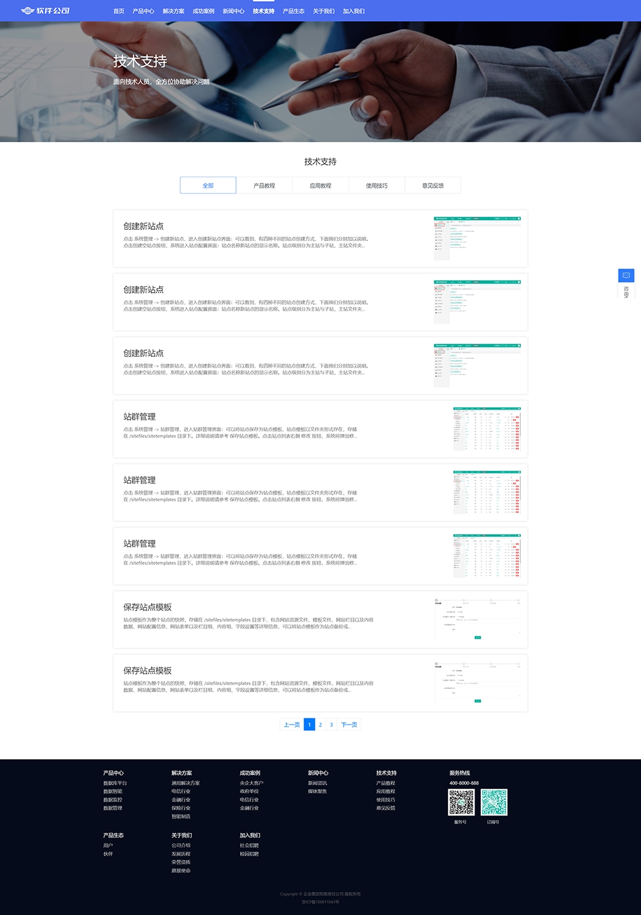Open 新闻中心 in the top navigation bar
The height and width of the screenshot is (915, 641).
tap(233, 11)
